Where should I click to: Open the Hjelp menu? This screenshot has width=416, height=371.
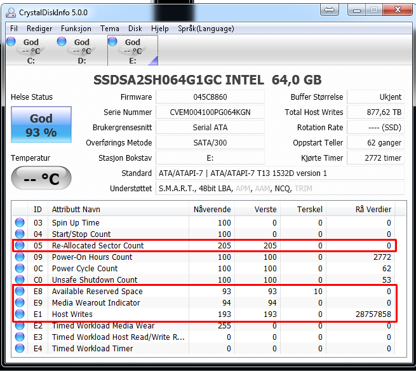pos(159,29)
